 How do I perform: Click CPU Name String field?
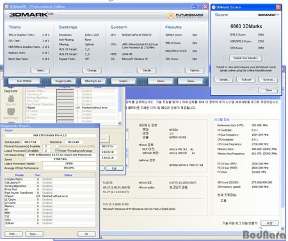[x=60, y=155]
